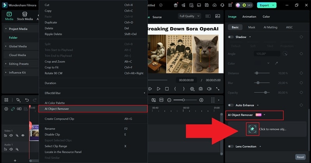Open the Effect&Filter submenu

click(x=93, y=93)
